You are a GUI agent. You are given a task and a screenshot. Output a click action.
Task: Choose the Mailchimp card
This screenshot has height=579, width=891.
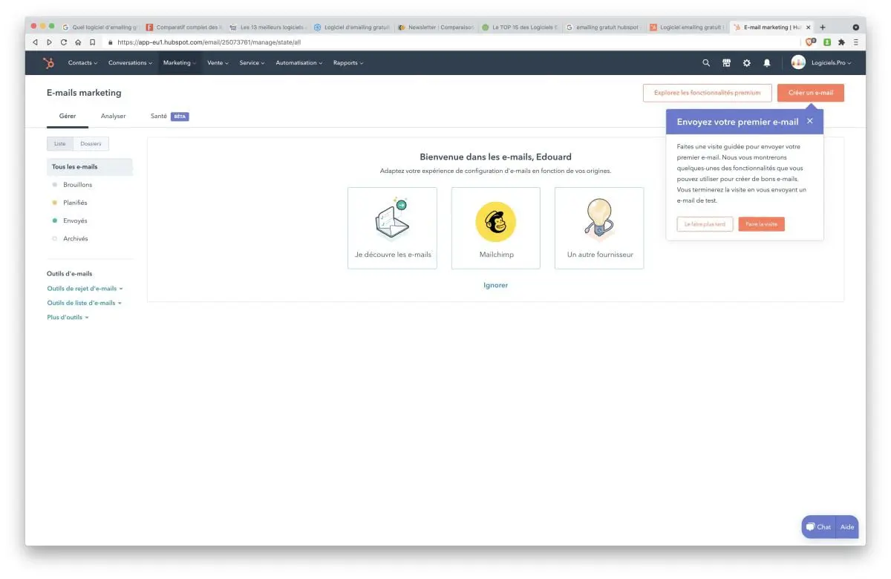click(x=496, y=228)
